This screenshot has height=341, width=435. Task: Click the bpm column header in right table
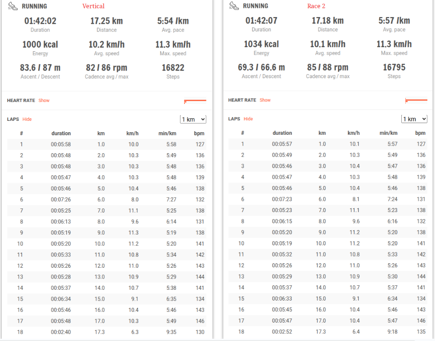pyautogui.click(x=420, y=133)
